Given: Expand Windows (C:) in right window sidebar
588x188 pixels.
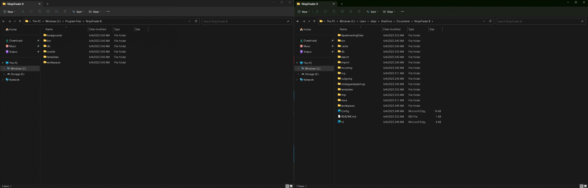Looking at the screenshot, I should pyautogui.click(x=298, y=69).
